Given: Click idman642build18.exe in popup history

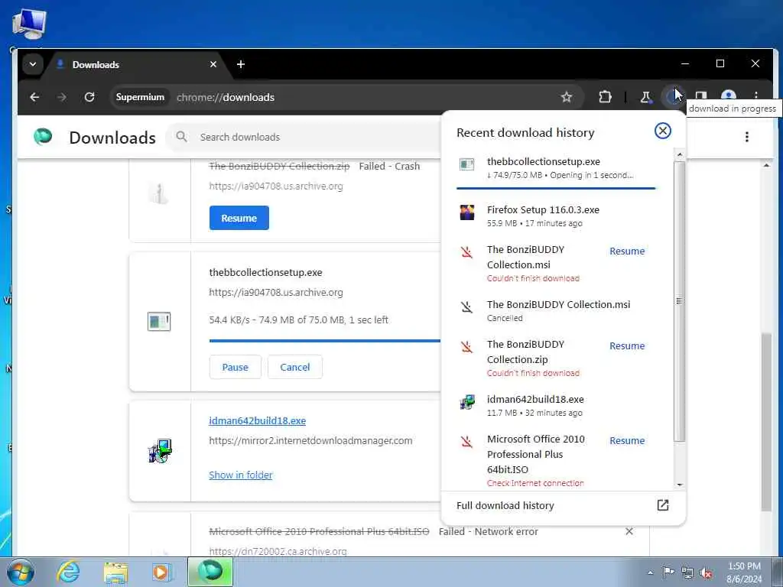Looking at the screenshot, I should [557, 405].
